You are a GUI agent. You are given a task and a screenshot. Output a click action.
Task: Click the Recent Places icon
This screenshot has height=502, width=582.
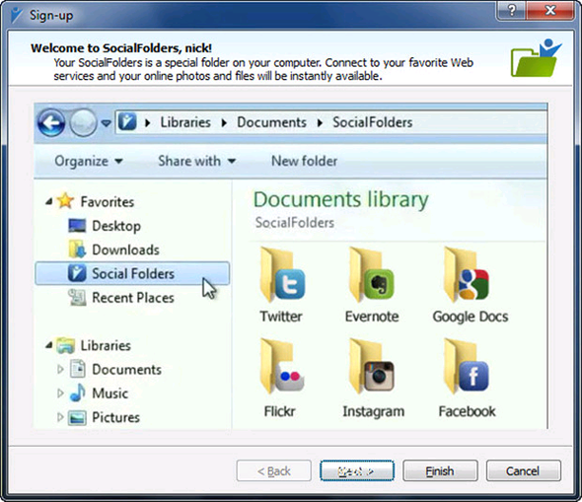[77, 297]
